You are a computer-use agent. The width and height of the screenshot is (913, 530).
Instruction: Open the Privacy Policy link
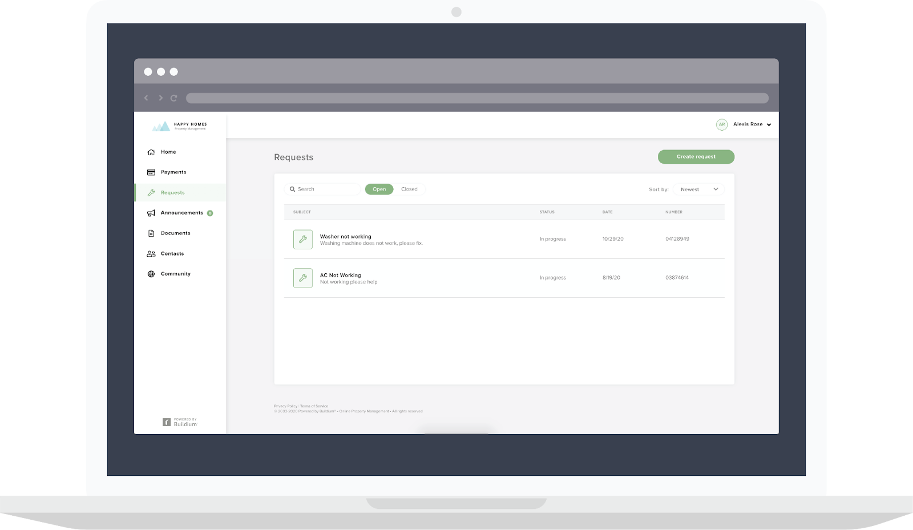coord(285,406)
